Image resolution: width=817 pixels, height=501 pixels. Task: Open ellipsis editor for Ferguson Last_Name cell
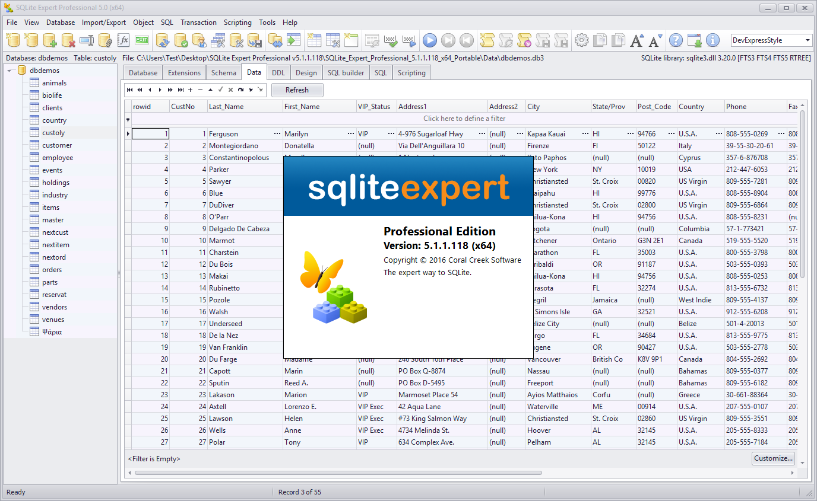[277, 134]
